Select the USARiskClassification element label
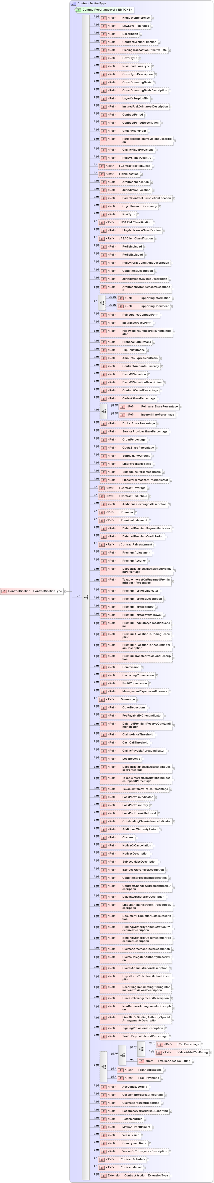The image size is (214, 1183). [136, 222]
